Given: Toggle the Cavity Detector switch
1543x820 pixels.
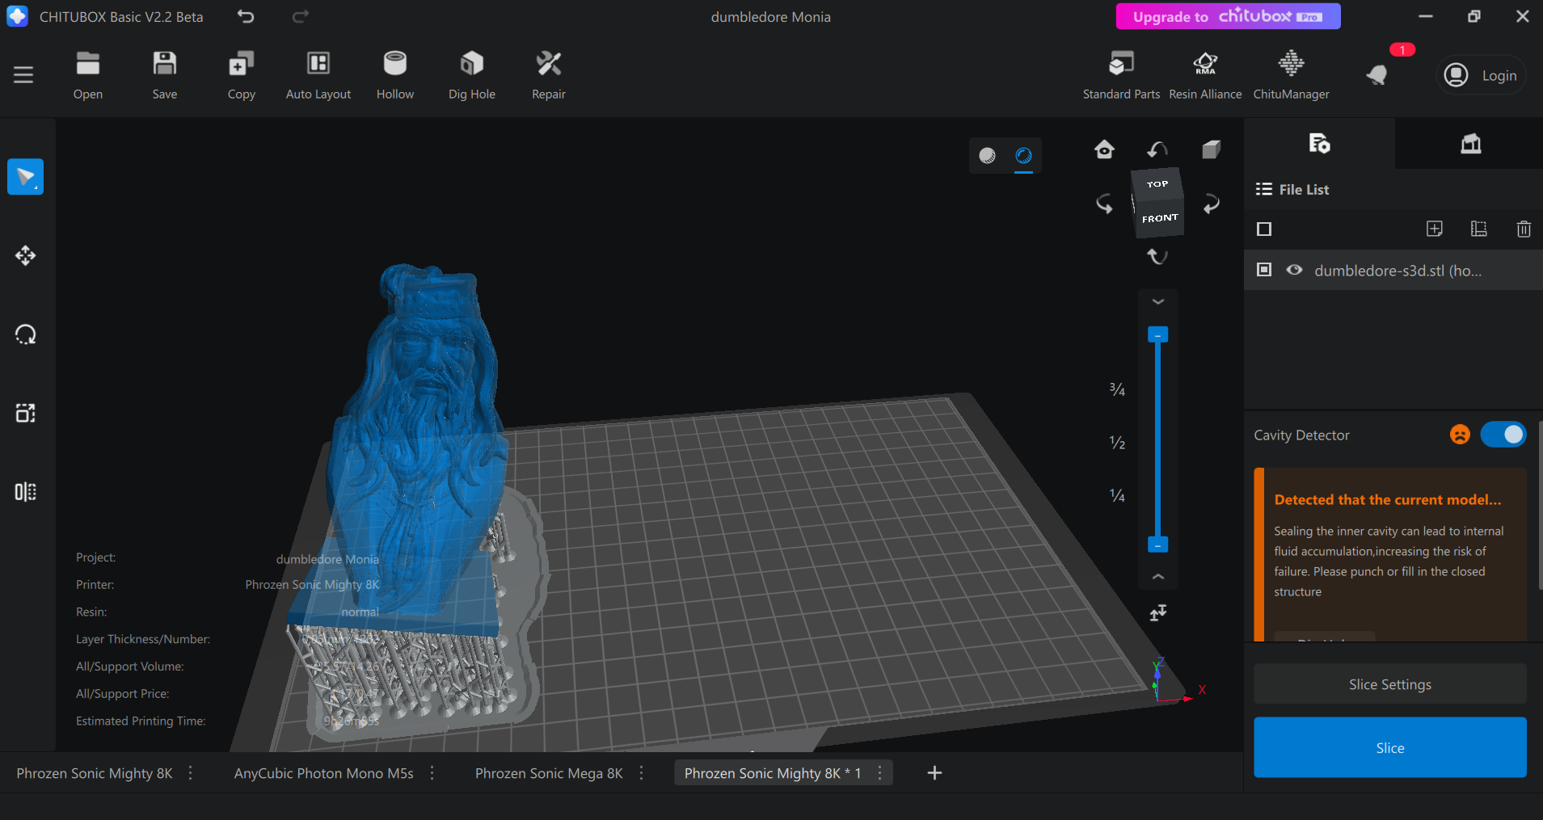Looking at the screenshot, I should tap(1503, 435).
